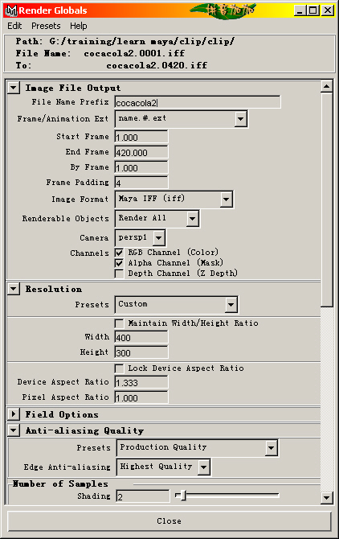Enable the Depth Channel (Z Depth) checkbox
This screenshot has height=539, width=339.
119,274
